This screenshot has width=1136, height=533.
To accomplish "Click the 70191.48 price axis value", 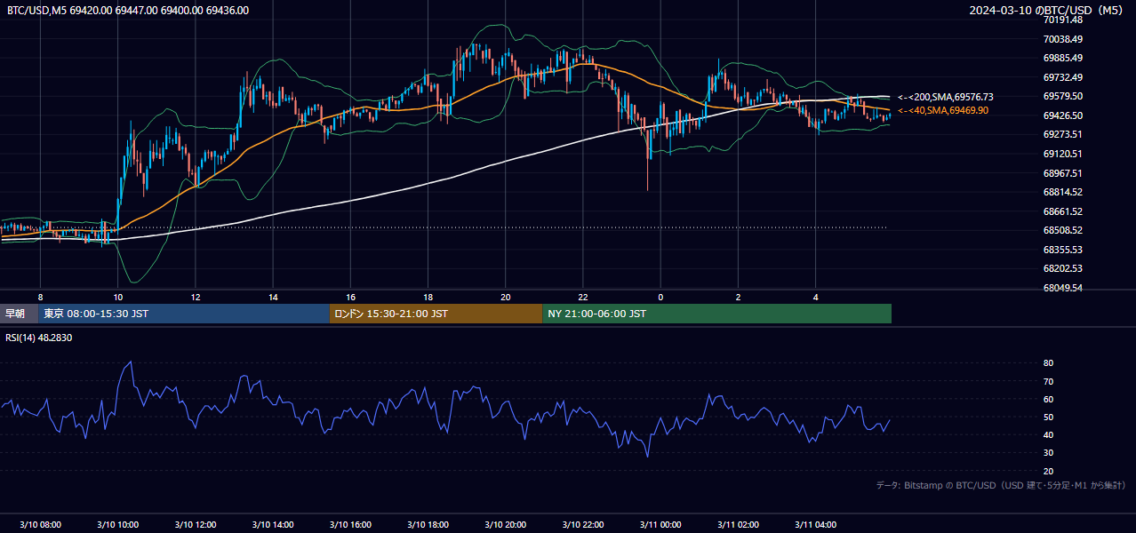I will point(1063,20).
